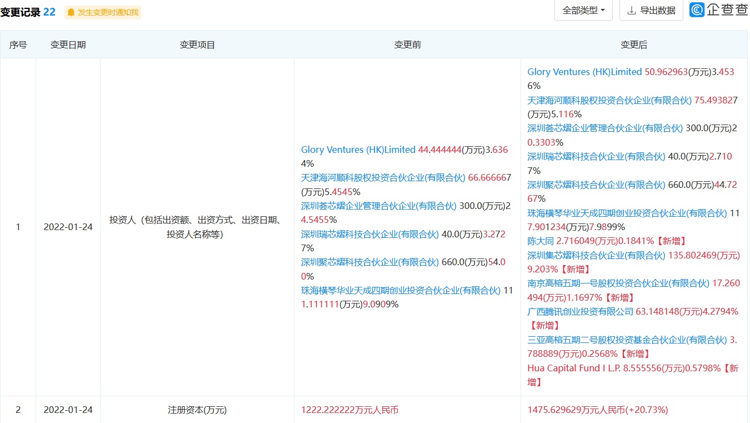Open 深圳荟芯熠企业管理 link in 变更后 column

coord(605,128)
